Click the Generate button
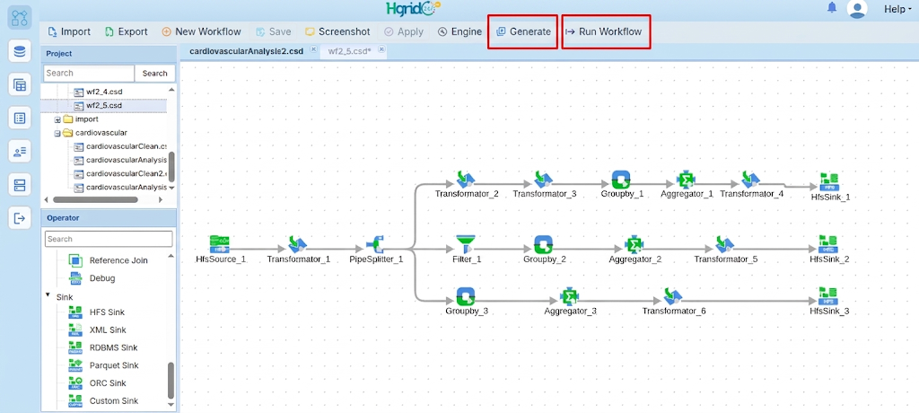Screen dimensions: 919x413 tap(523, 31)
